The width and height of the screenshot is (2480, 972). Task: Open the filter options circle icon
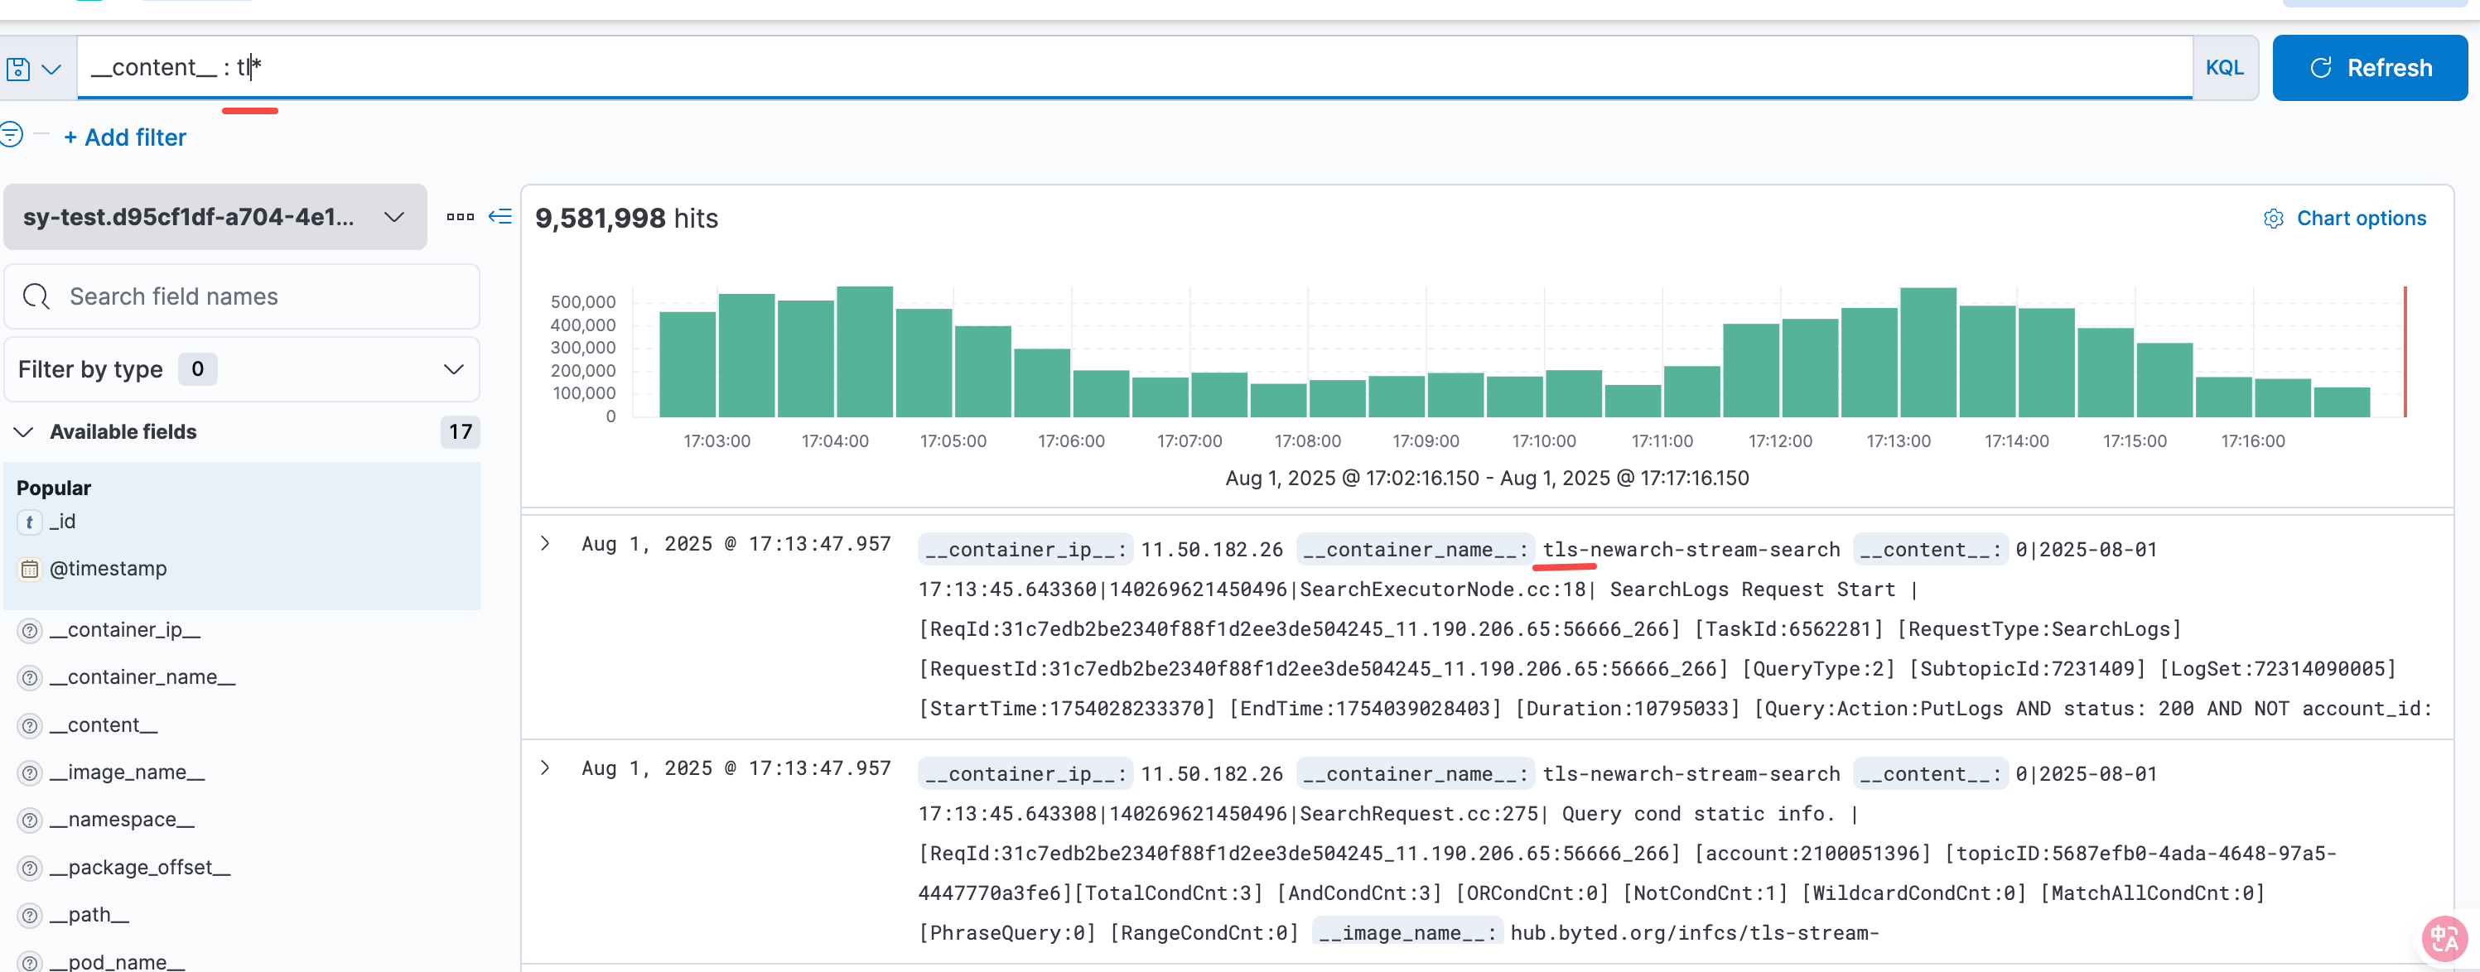click(11, 134)
